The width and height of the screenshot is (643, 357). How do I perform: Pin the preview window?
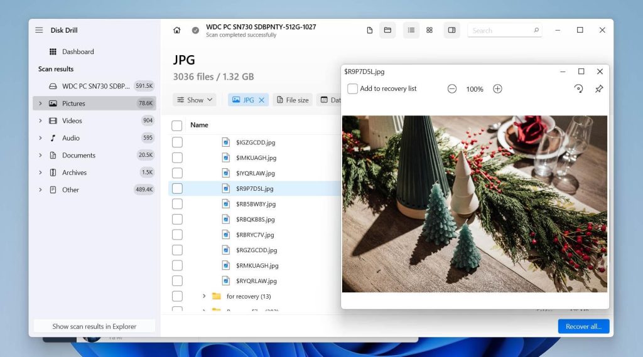pyautogui.click(x=599, y=88)
